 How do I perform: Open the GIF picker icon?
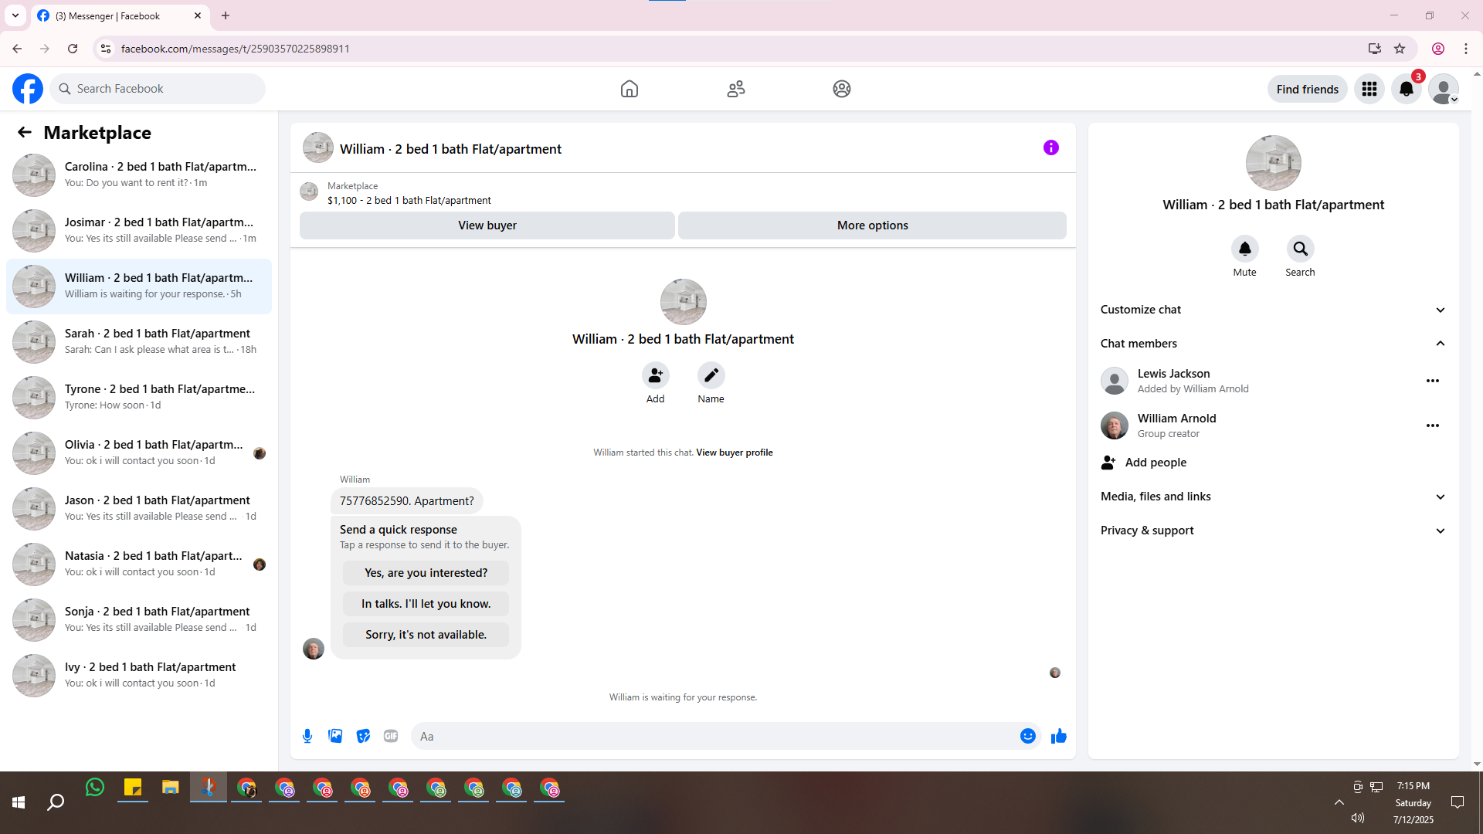coord(391,736)
